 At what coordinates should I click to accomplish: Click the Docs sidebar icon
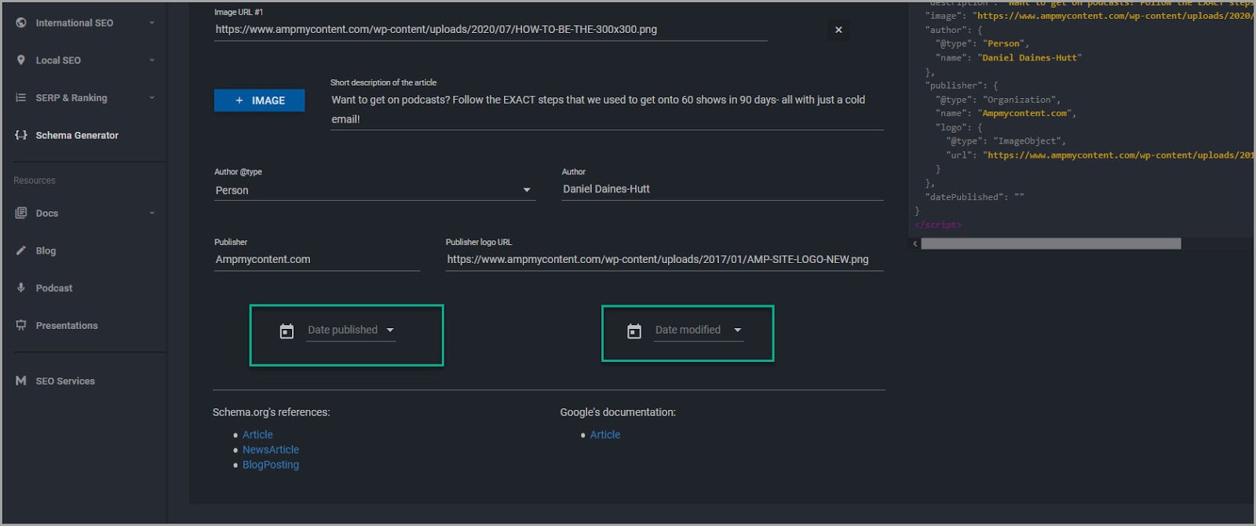coord(21,213)
